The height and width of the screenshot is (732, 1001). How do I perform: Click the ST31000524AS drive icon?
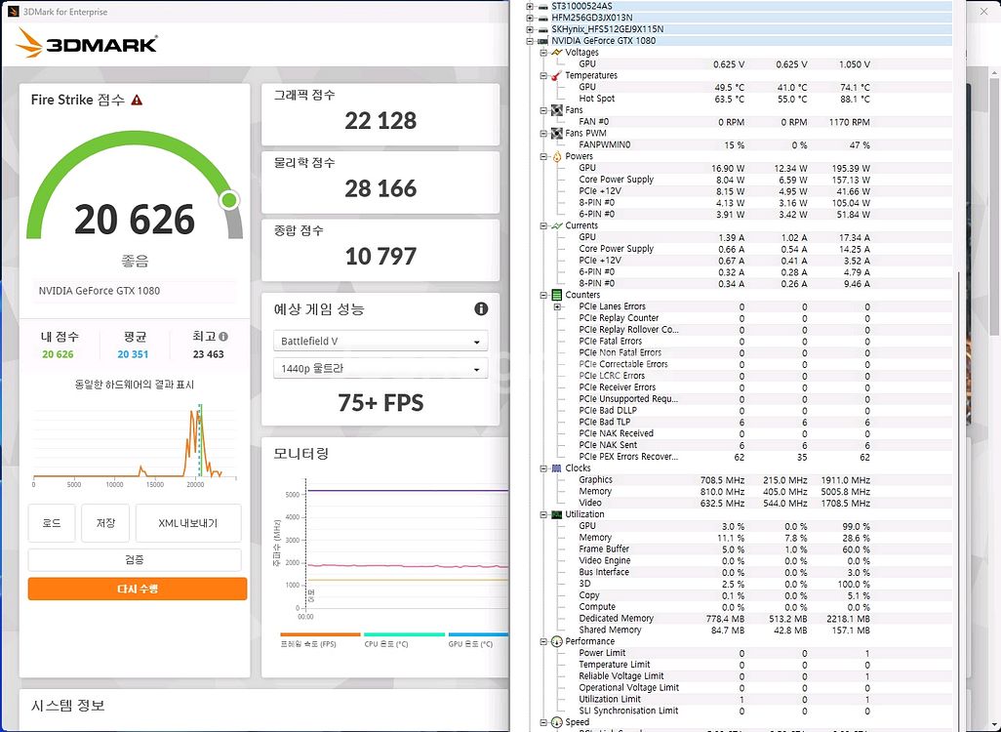tap(543, 7)
